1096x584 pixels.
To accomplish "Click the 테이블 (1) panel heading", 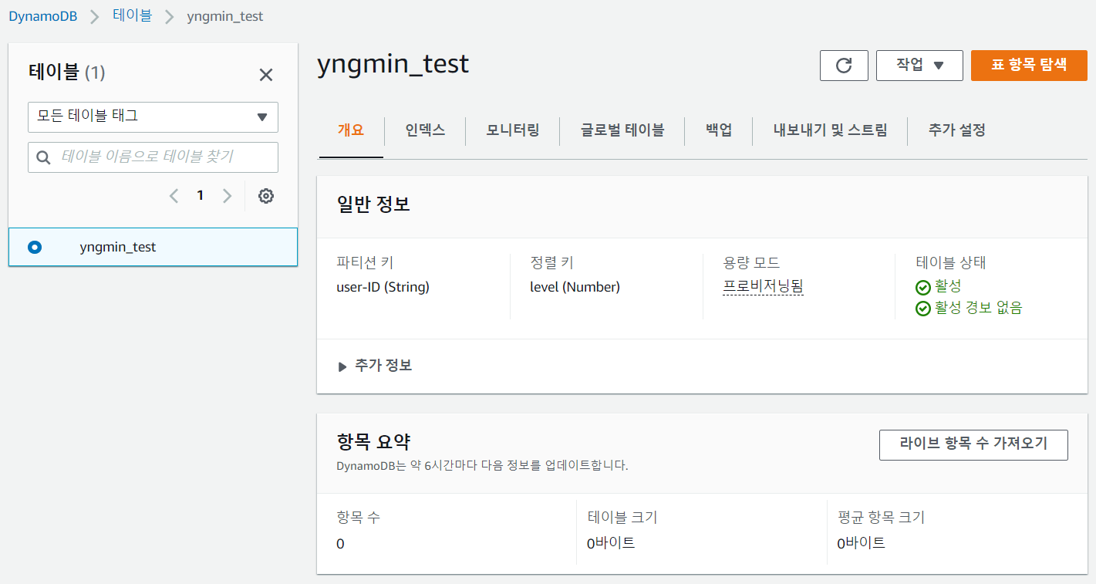I will click(x=67, y=73).
